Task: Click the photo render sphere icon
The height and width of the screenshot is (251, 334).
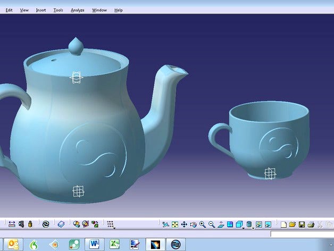Action: 86,224
